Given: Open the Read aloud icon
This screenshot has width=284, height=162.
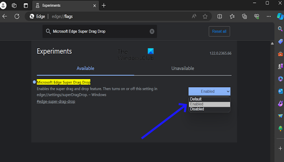Looking at the screenshot, I should click(x=194, y=17).
